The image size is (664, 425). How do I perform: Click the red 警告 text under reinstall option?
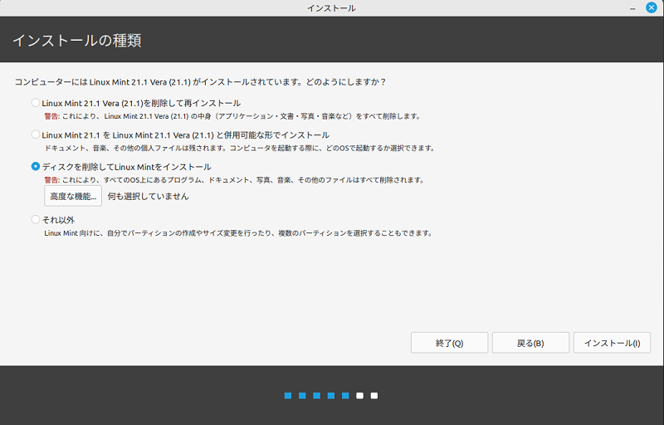(x=52, y=116)
